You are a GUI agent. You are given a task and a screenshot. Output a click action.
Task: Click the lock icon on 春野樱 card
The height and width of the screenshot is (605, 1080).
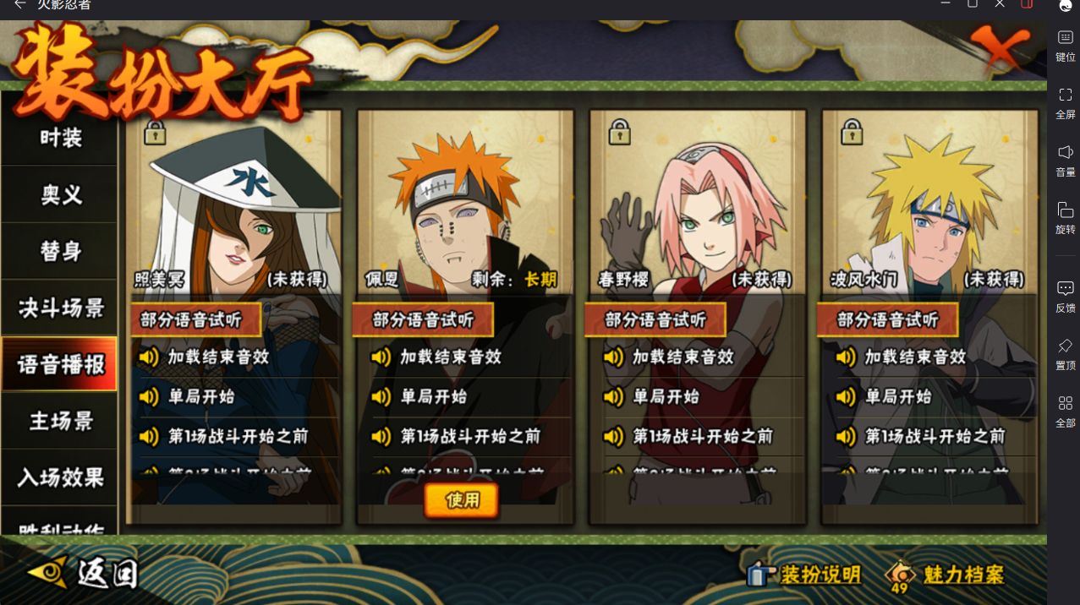(620, 132)
